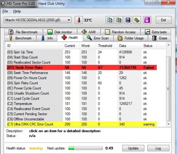Switch to the Info tab
The height and width of the screenshot is (154, 177).
coord(47,38)
